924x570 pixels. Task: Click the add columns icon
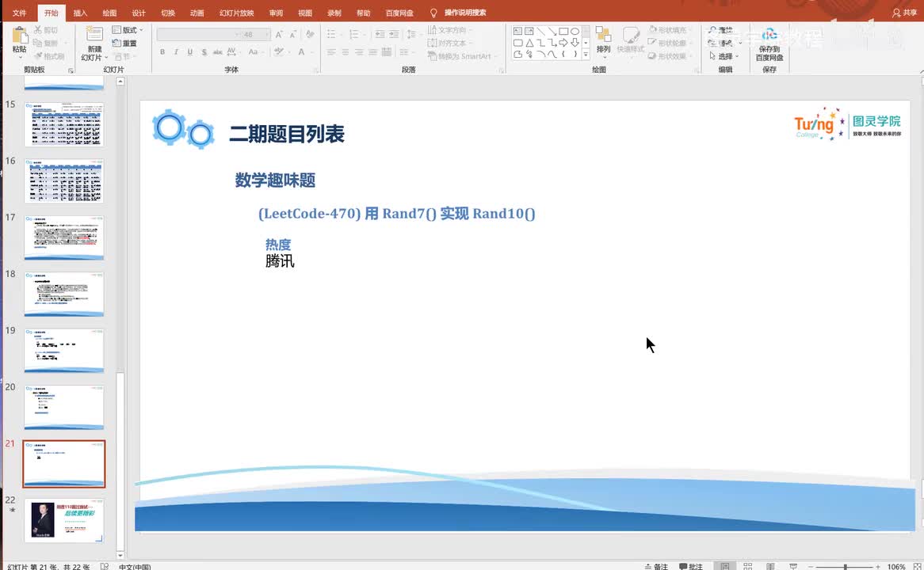pyautogui.click(x=404, y=52)
